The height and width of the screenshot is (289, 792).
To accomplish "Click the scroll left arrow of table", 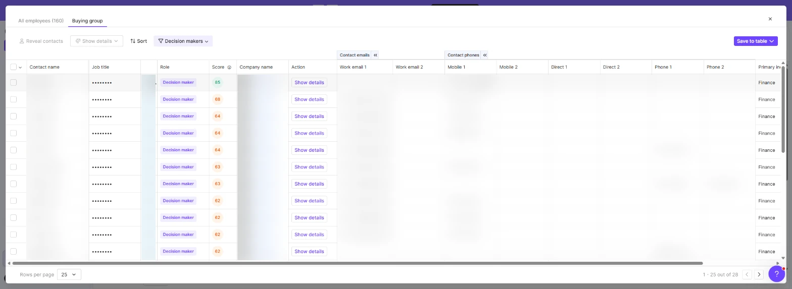I will [x=9, y=263].
